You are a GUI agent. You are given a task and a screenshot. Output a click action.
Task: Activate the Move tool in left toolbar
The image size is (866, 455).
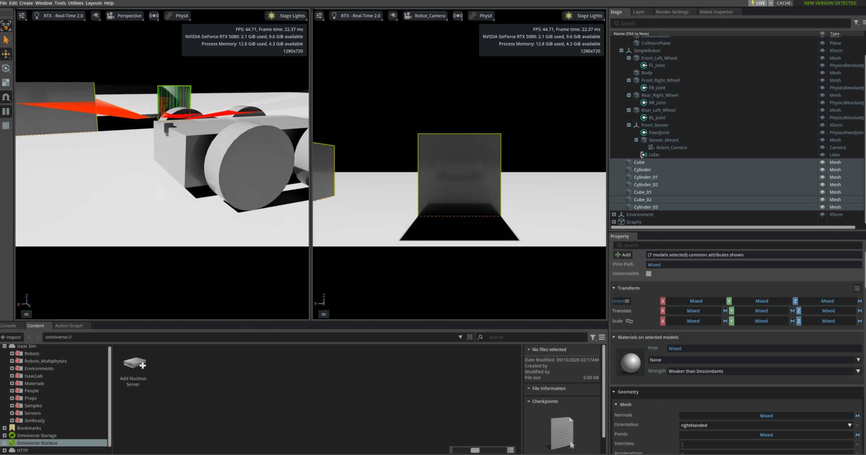point(6,54)
